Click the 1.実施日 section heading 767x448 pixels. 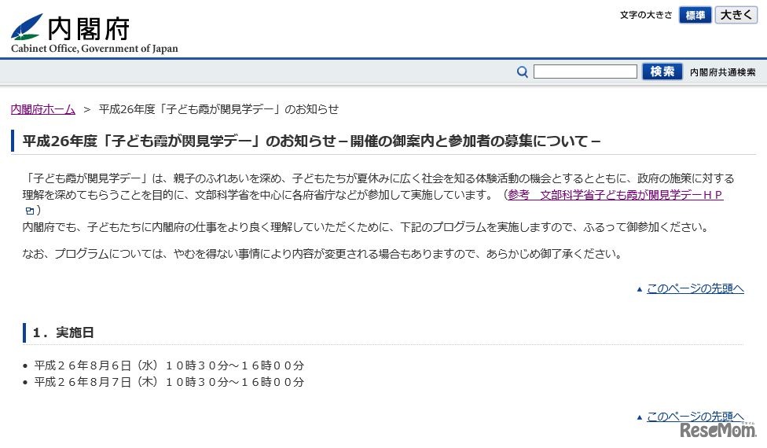(63, 332)
